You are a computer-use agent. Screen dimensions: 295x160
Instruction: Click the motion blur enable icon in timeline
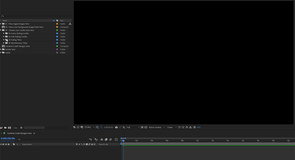111,140
